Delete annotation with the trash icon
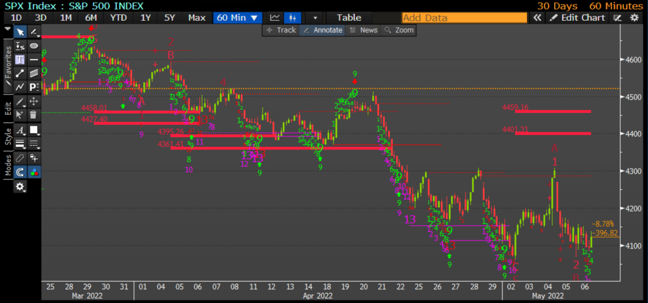Screen dimensions: 648x303 34,115
